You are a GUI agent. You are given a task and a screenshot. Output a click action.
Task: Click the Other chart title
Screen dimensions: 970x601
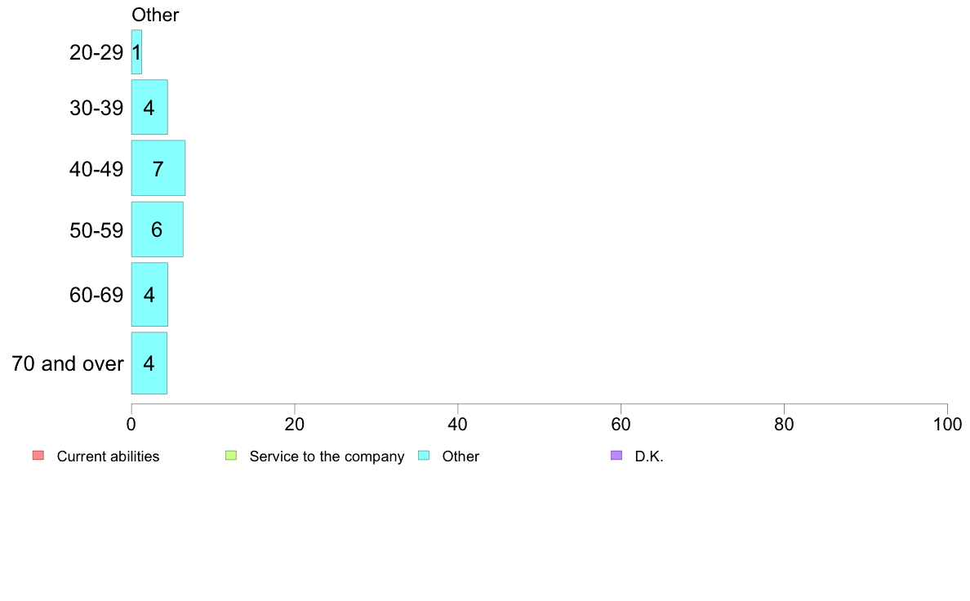155,15
